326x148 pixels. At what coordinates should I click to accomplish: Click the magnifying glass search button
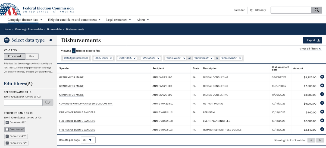pos(316,10)
